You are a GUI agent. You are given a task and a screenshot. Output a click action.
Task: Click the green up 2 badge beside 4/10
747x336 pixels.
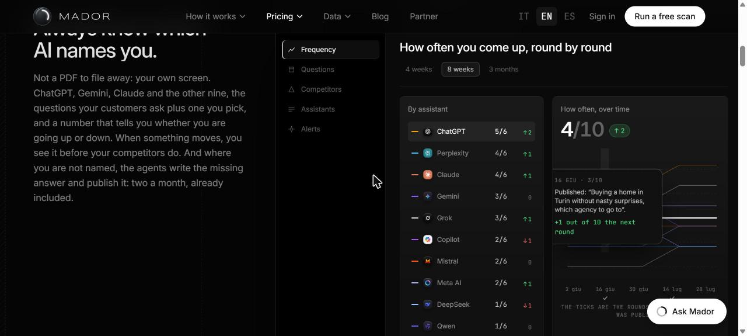(x=620, y=130)
